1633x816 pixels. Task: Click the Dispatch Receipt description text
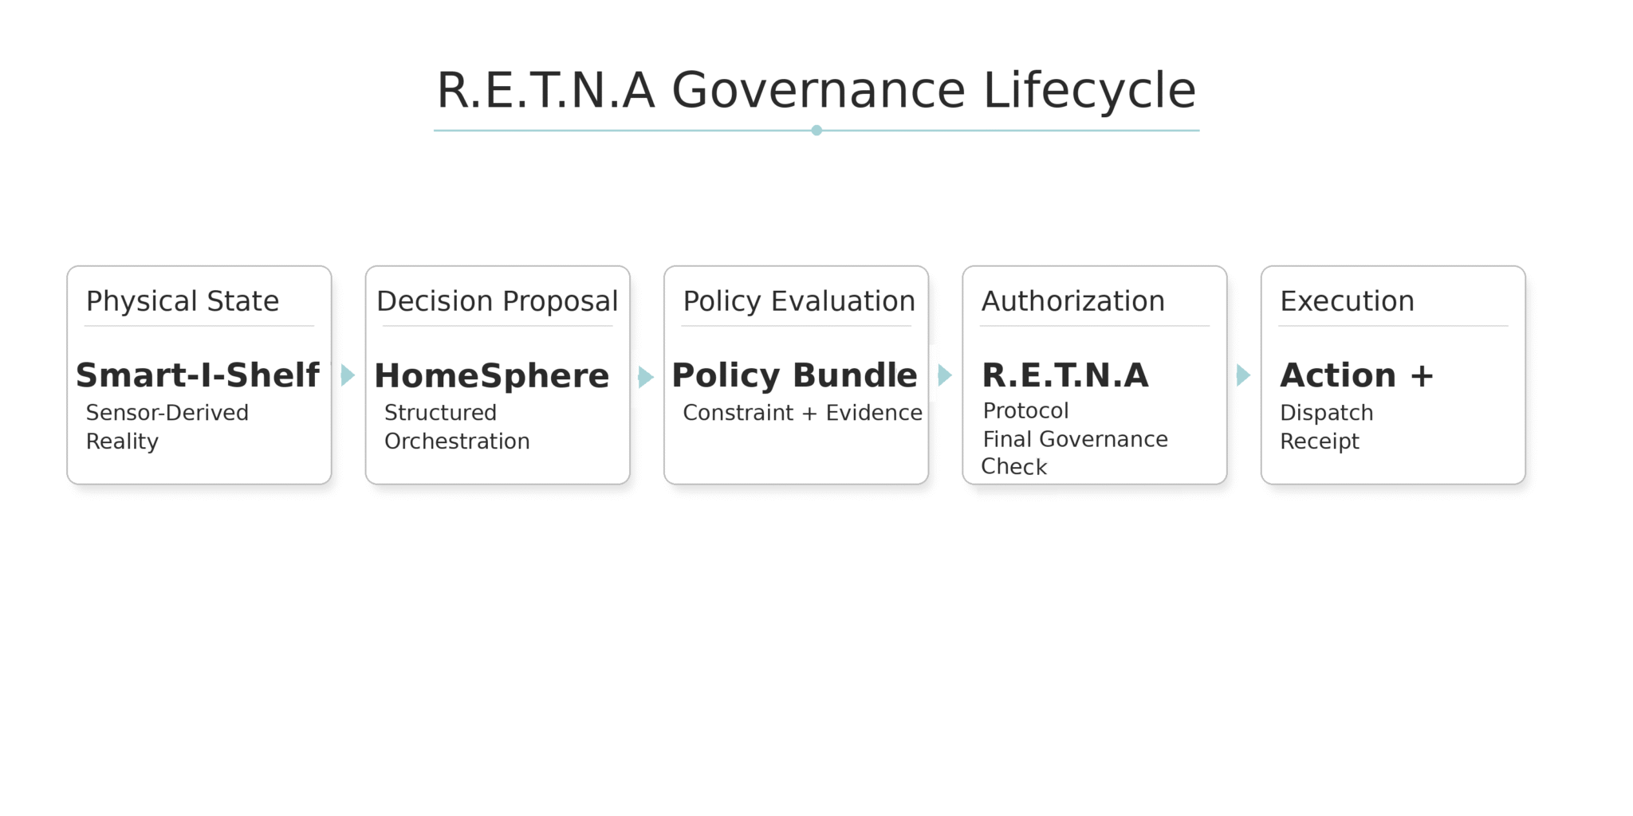click(1327, 427)
